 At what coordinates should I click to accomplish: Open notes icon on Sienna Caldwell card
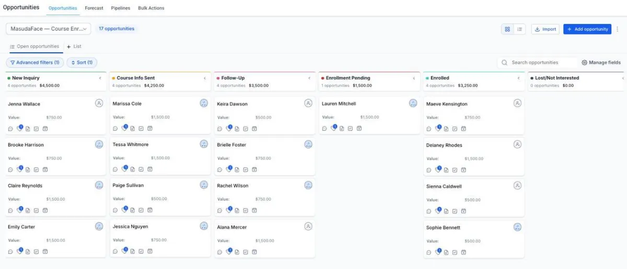coord(446,211)
